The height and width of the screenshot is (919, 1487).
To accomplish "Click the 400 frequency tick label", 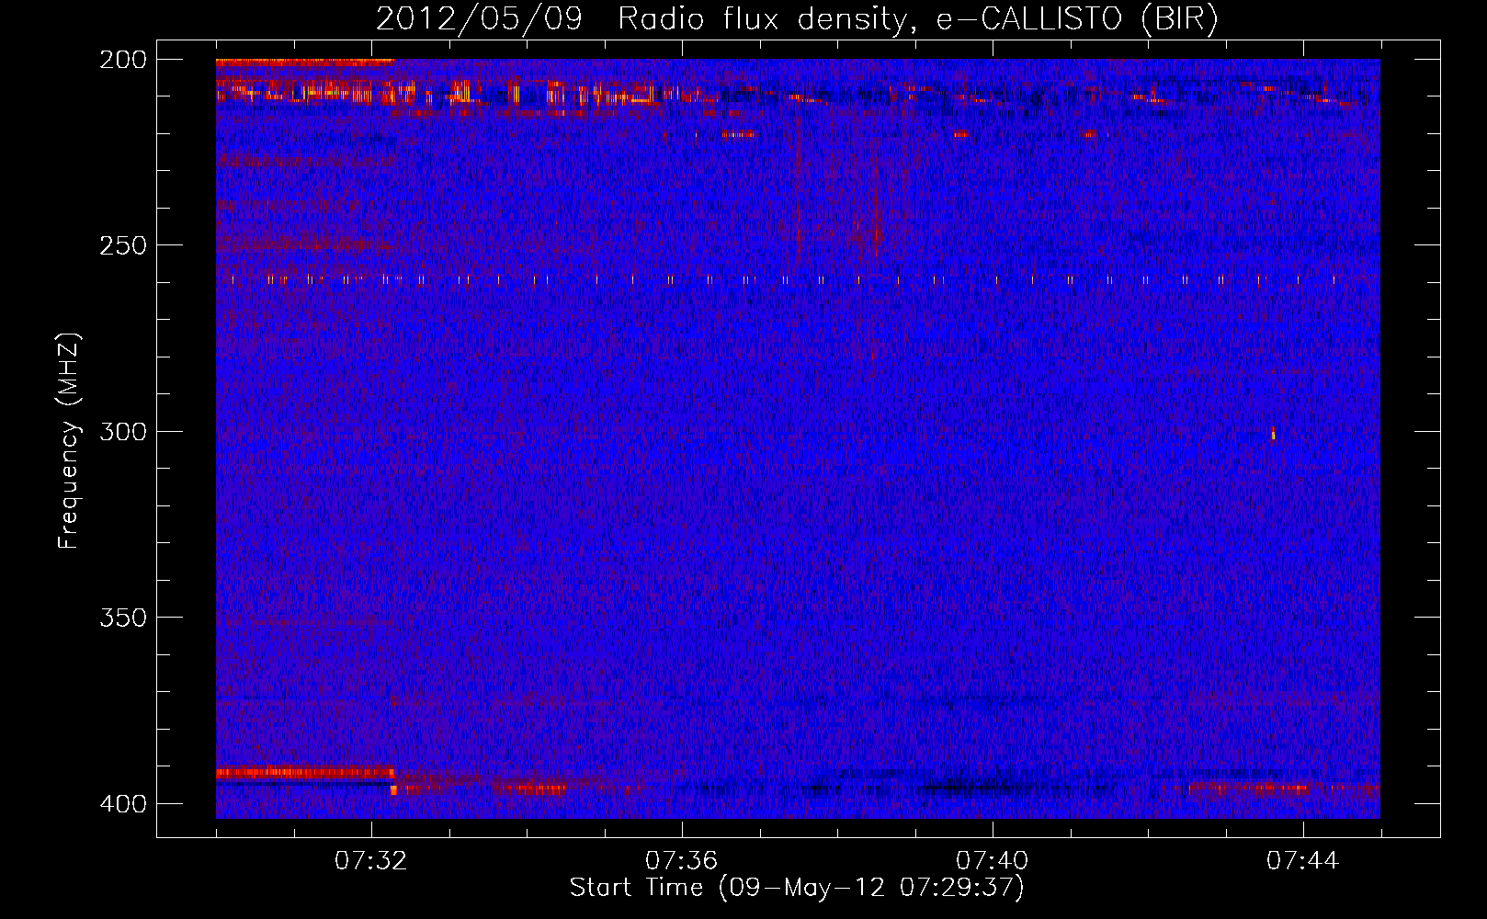I will [x=122, y=804].
